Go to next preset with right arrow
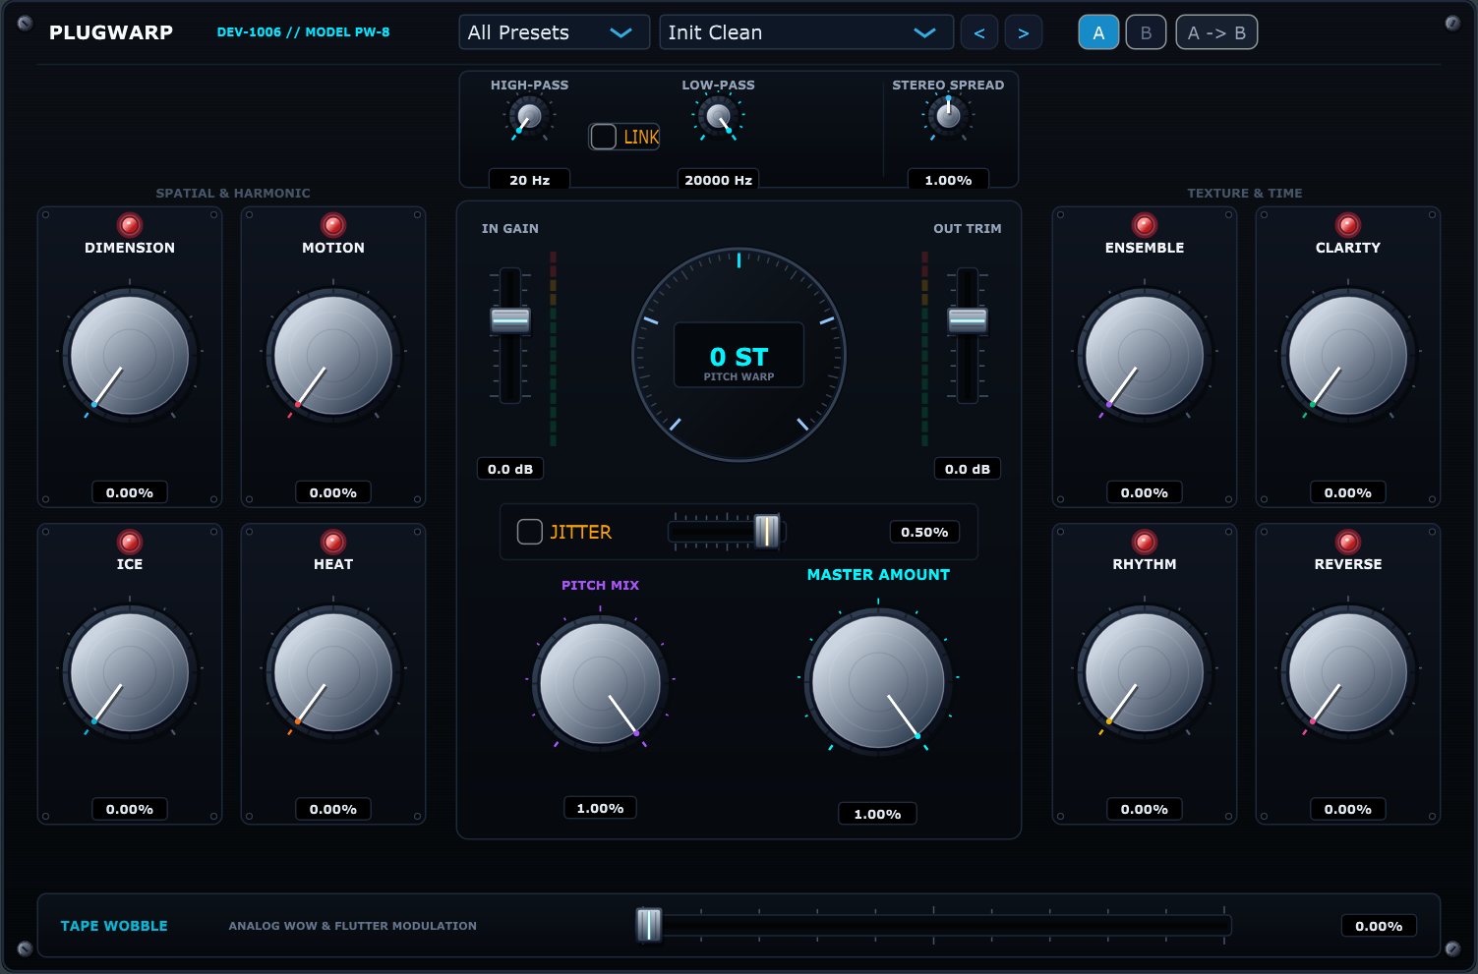 (1024, 32)
